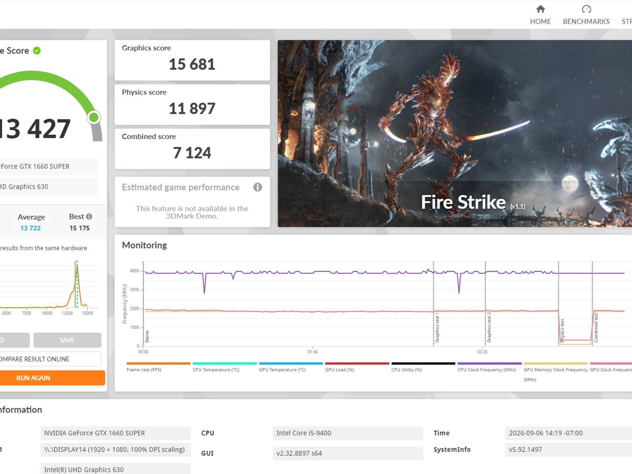Select Graphics test 1 marker in chart
Screen dimensions: 632x474
point(437,327)
